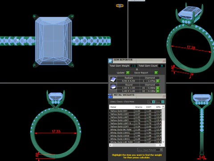The height and width of the screenshot is (161, 214).
Task: Select the radiant center stone in the top view
Action: coord(53,41)
